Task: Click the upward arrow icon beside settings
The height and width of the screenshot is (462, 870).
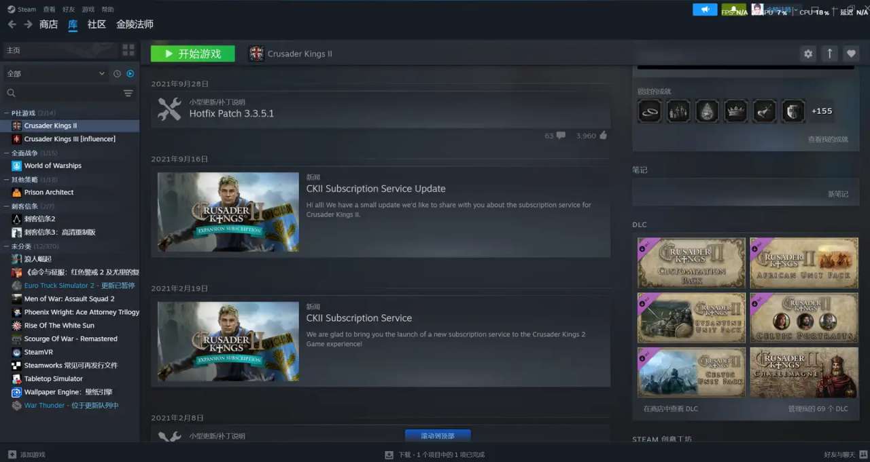Action: point(829,54)
